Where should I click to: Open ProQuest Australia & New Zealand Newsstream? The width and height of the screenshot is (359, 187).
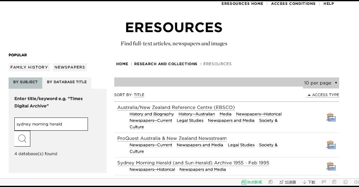pos(172,138)
